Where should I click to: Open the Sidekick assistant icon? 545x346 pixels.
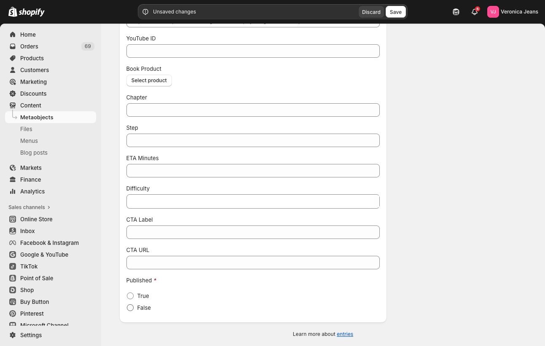[x=456, y=12]
